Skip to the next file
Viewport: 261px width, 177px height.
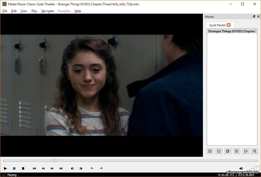coord(61,168)
